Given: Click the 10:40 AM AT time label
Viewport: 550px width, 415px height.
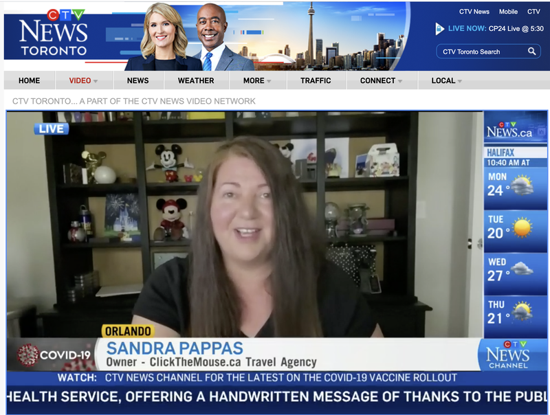Looking at the screenshot, I should click(508, 163).
